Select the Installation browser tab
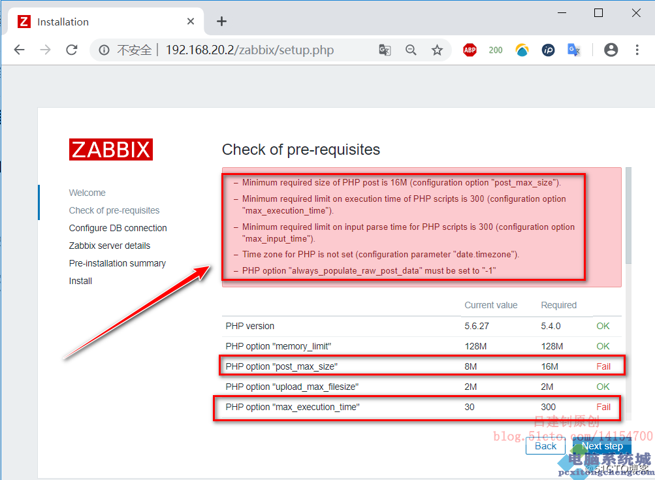 click(106, 22)
